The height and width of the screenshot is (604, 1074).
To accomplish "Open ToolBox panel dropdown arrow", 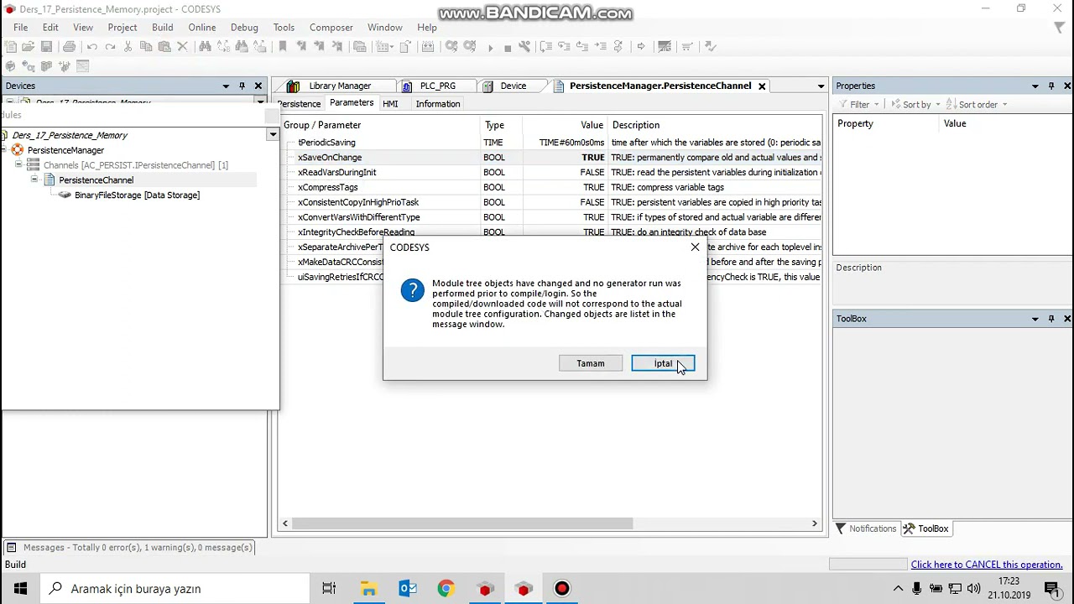I will click(x=1035, y=319).
